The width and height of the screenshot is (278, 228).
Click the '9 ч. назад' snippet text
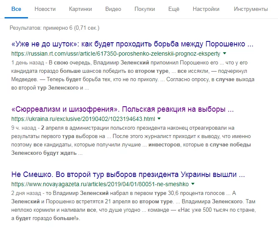tap(24, 128)
